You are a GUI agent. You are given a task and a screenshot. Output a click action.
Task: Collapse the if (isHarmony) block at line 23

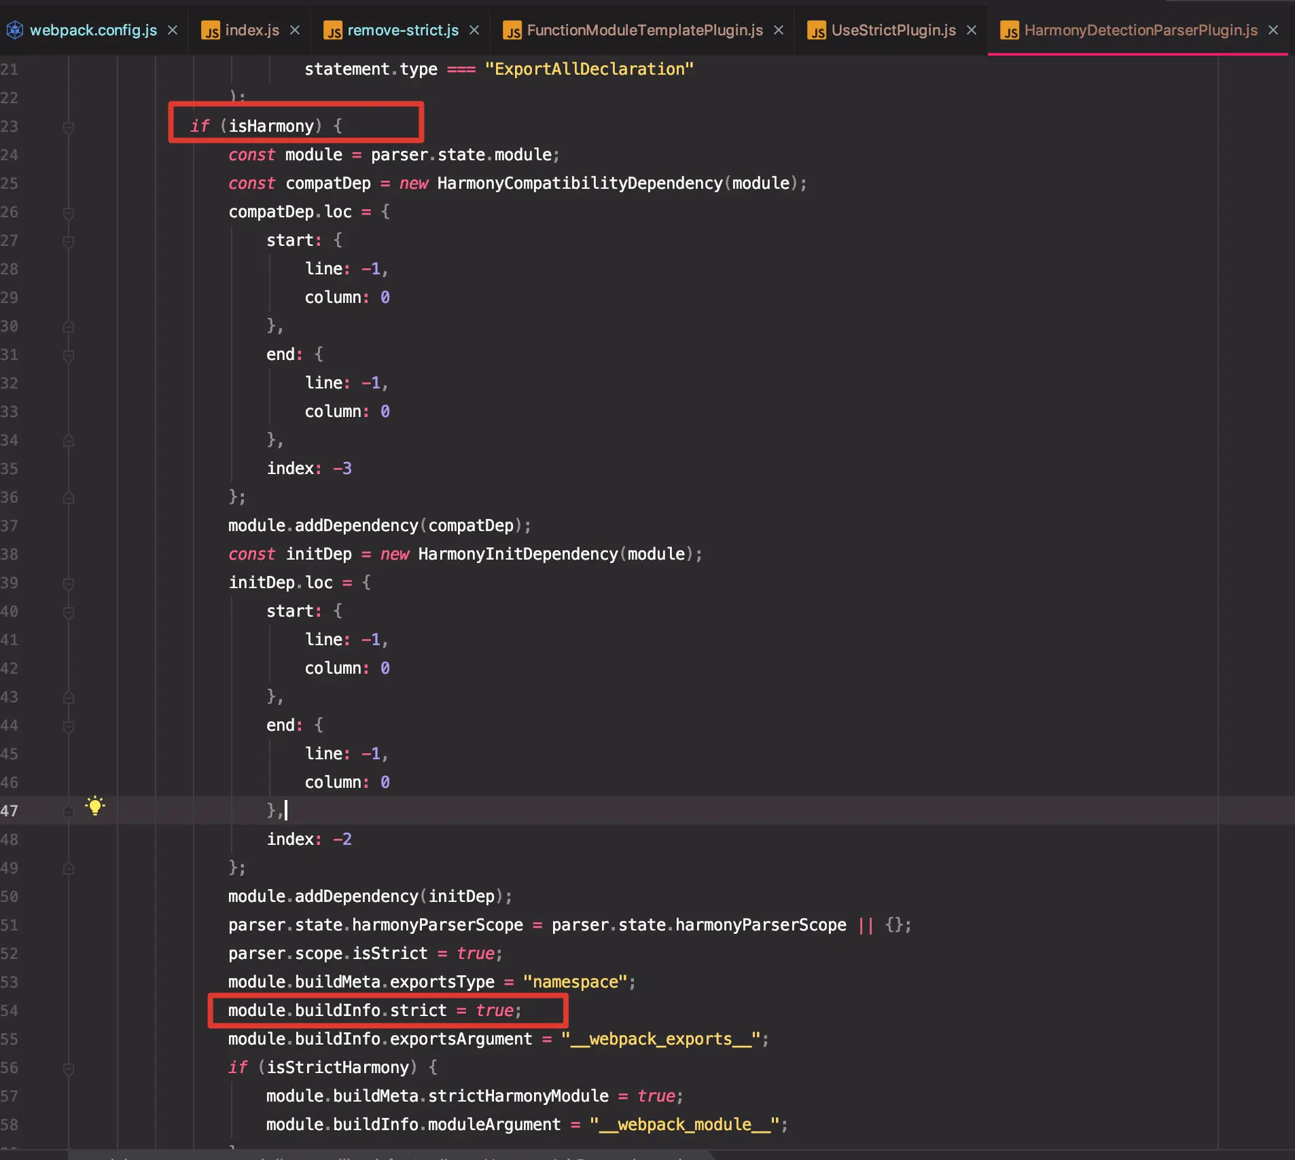[x=69, y=127]
